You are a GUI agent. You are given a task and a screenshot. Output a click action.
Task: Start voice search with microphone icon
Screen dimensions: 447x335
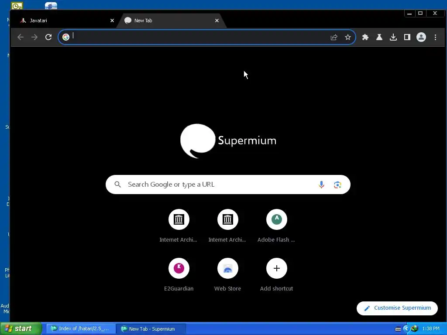coord(321,185)
